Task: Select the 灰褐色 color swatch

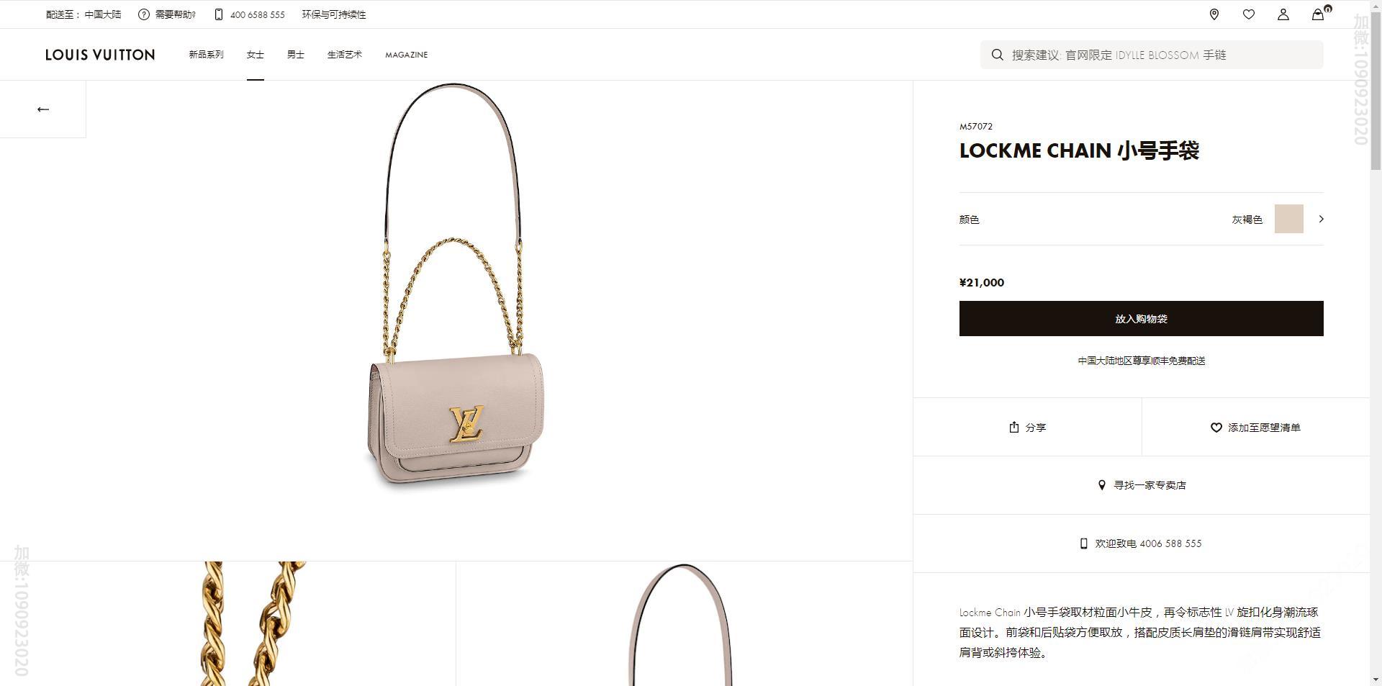Action: [x=1288, y=219]
